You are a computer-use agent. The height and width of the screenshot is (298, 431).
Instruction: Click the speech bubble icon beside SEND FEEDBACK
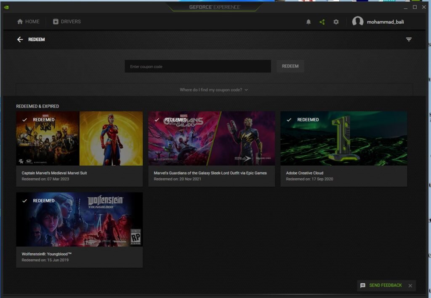[x=362, y=285]
